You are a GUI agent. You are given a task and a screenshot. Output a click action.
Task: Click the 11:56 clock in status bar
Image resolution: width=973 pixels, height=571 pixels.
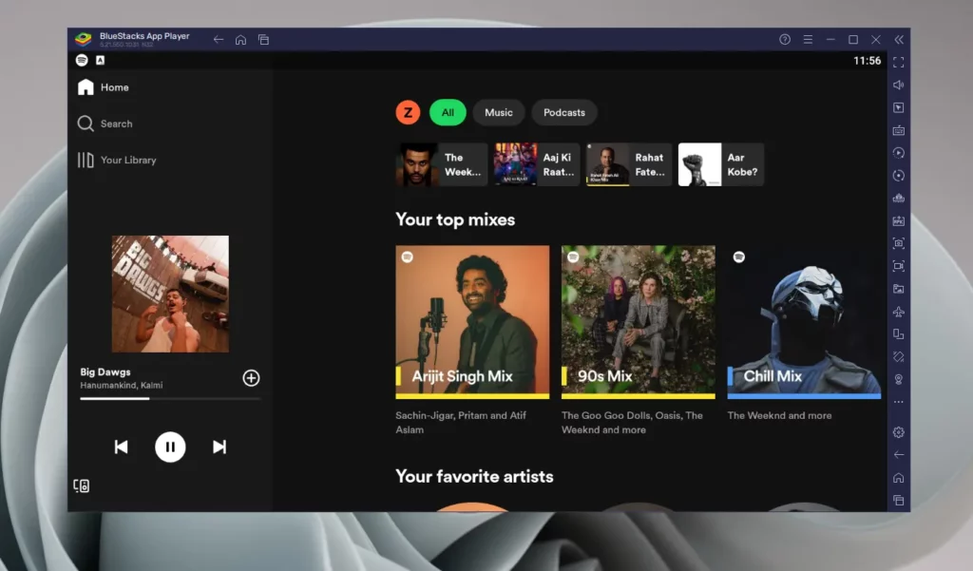point(867,61)
